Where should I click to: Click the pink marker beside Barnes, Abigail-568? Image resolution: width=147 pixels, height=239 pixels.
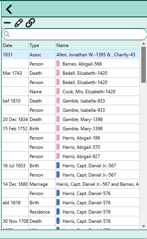58,64
